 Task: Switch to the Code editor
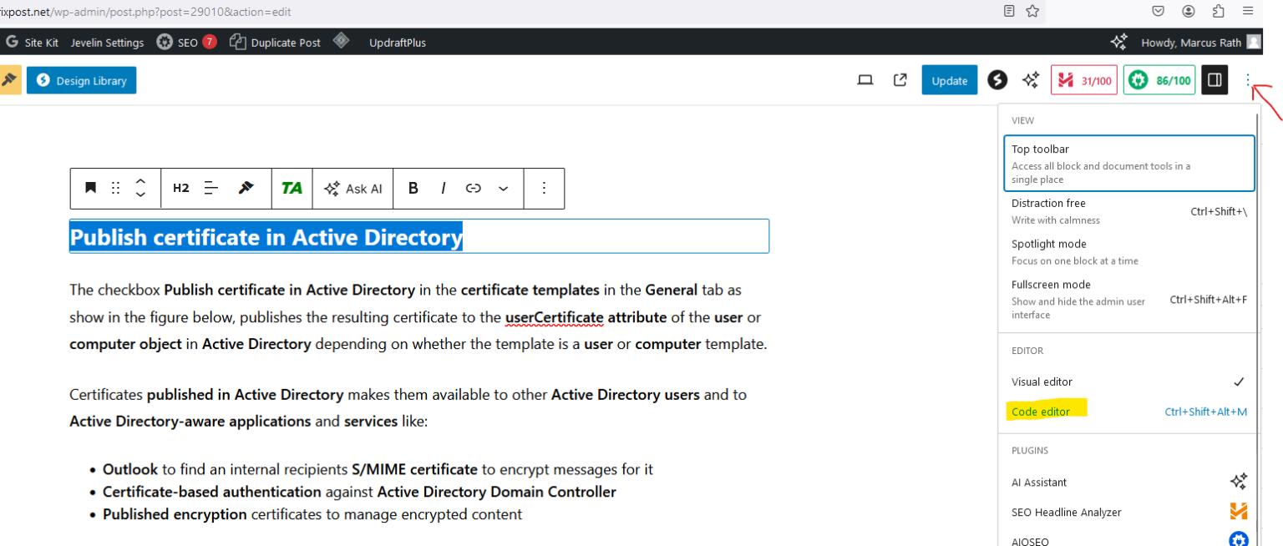pyautogui.click(x=1042, y=411)
